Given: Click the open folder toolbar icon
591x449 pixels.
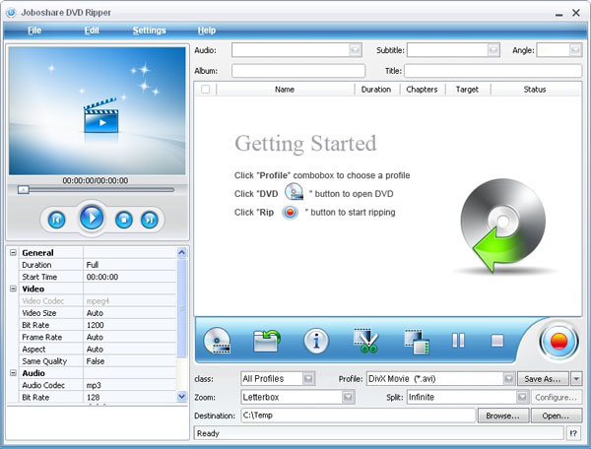Looking at the screenshot, I should (x=267, y=341).
